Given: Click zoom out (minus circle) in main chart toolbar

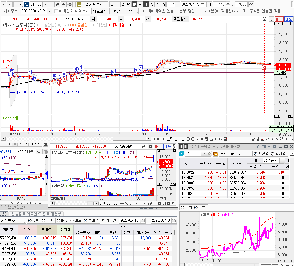Looking at the screenshot, I should coord(188,139).
